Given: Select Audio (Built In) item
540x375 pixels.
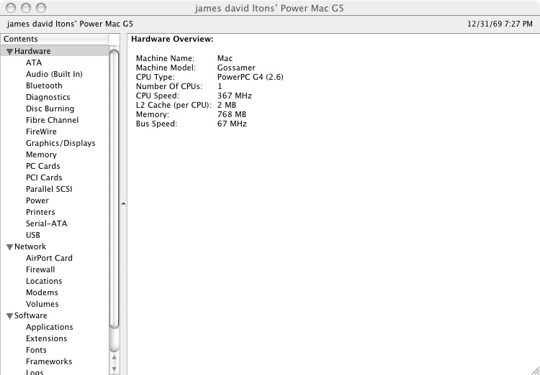Looking at the screenshot, I should point(54,74).
